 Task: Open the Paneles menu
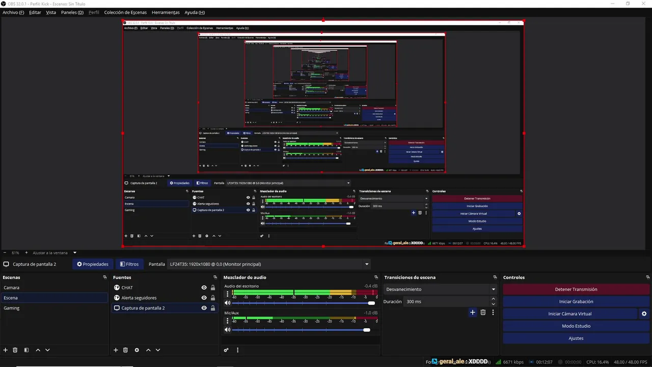[72, 12]
